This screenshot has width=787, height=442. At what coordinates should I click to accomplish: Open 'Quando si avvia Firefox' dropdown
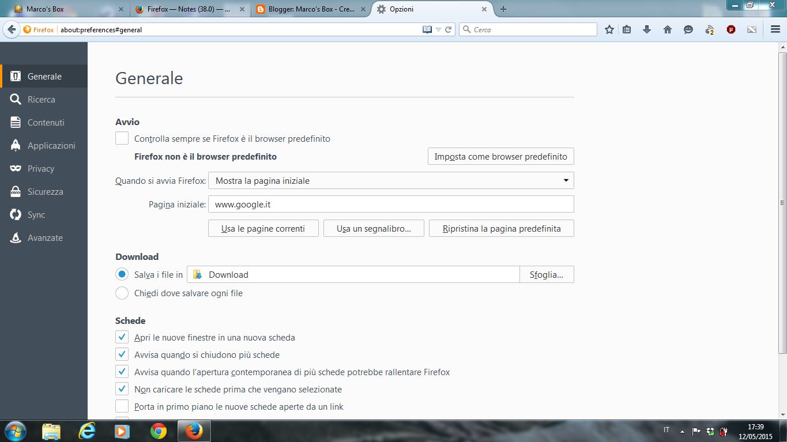click(391, 180)
